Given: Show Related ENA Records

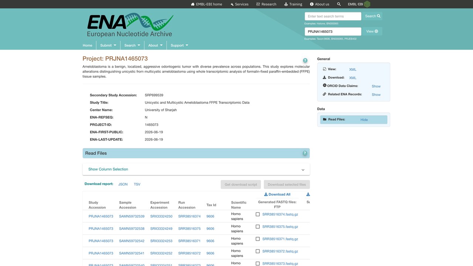Looking at the screenshot, I should pos(376,95).
